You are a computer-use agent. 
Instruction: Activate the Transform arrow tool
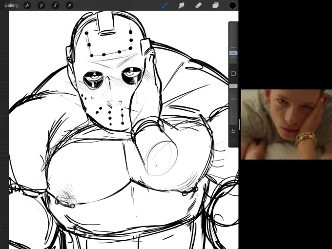[69, 5]
